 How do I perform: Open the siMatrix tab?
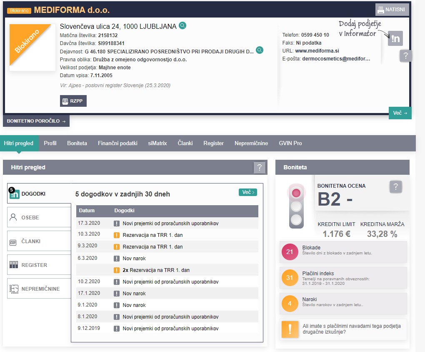tap(157, 143)
